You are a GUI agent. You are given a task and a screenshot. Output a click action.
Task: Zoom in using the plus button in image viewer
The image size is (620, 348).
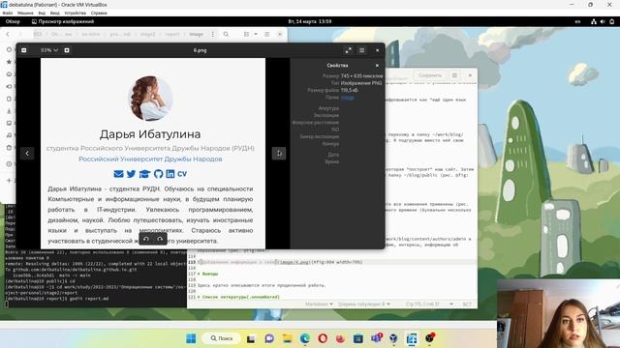point(67,50)
